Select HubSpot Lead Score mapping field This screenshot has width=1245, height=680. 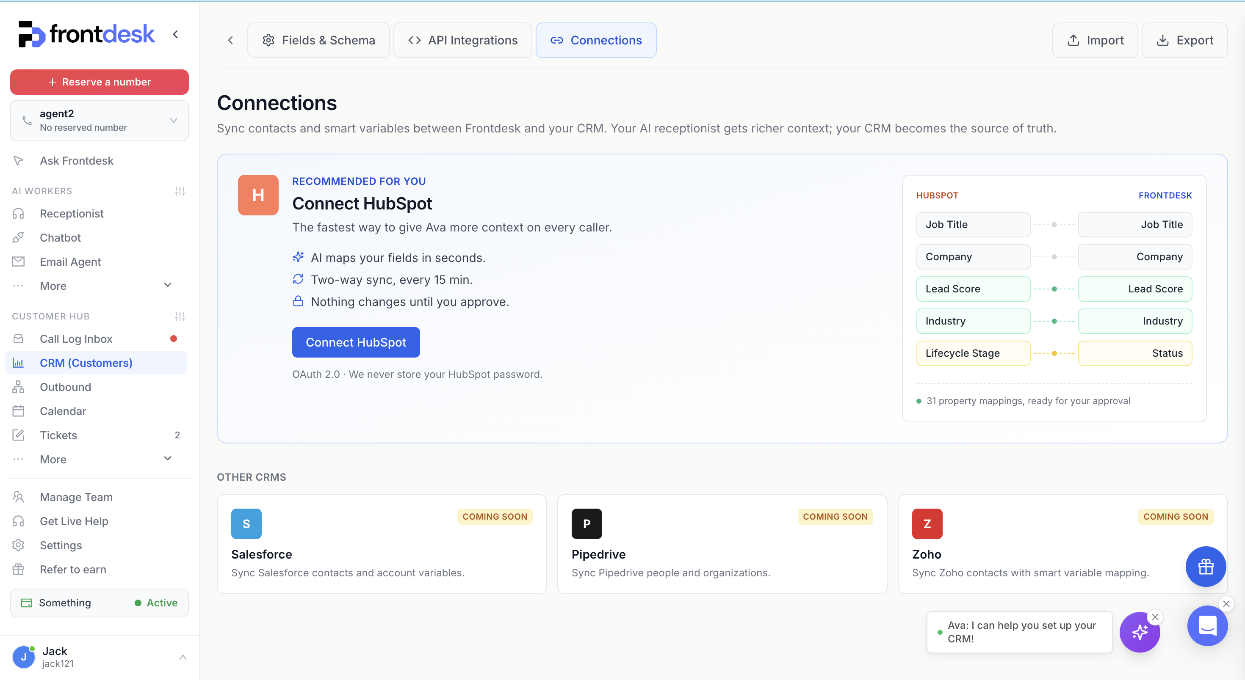(x=974, y=289)
